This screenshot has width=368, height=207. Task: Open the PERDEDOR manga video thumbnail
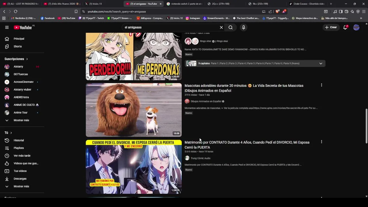pyautogui.click(x=134, y=56)
